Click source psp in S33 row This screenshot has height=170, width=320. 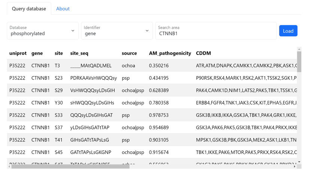(x=126, y=115)
